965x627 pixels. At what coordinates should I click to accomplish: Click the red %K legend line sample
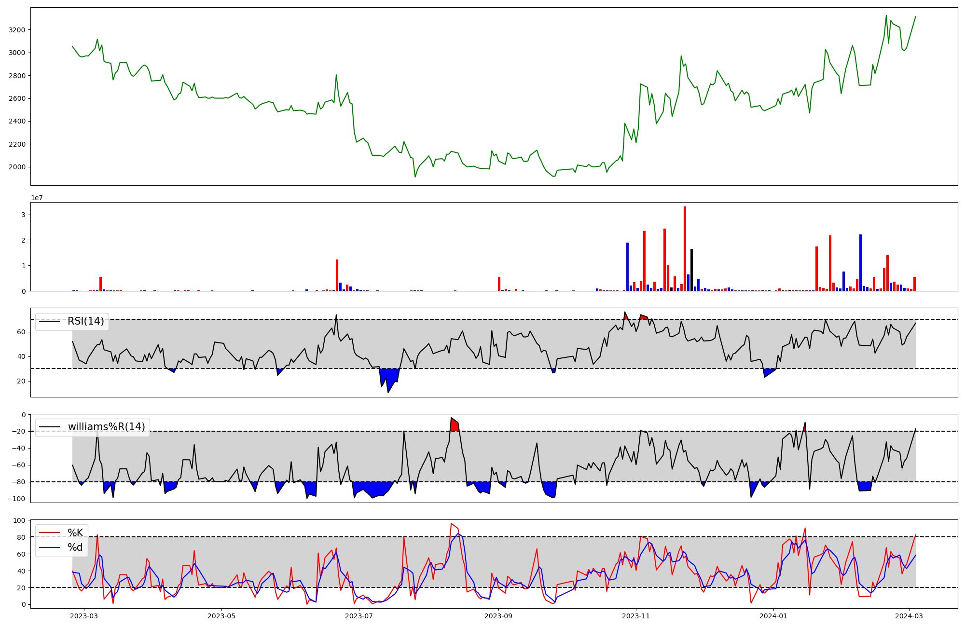(49, 533)
